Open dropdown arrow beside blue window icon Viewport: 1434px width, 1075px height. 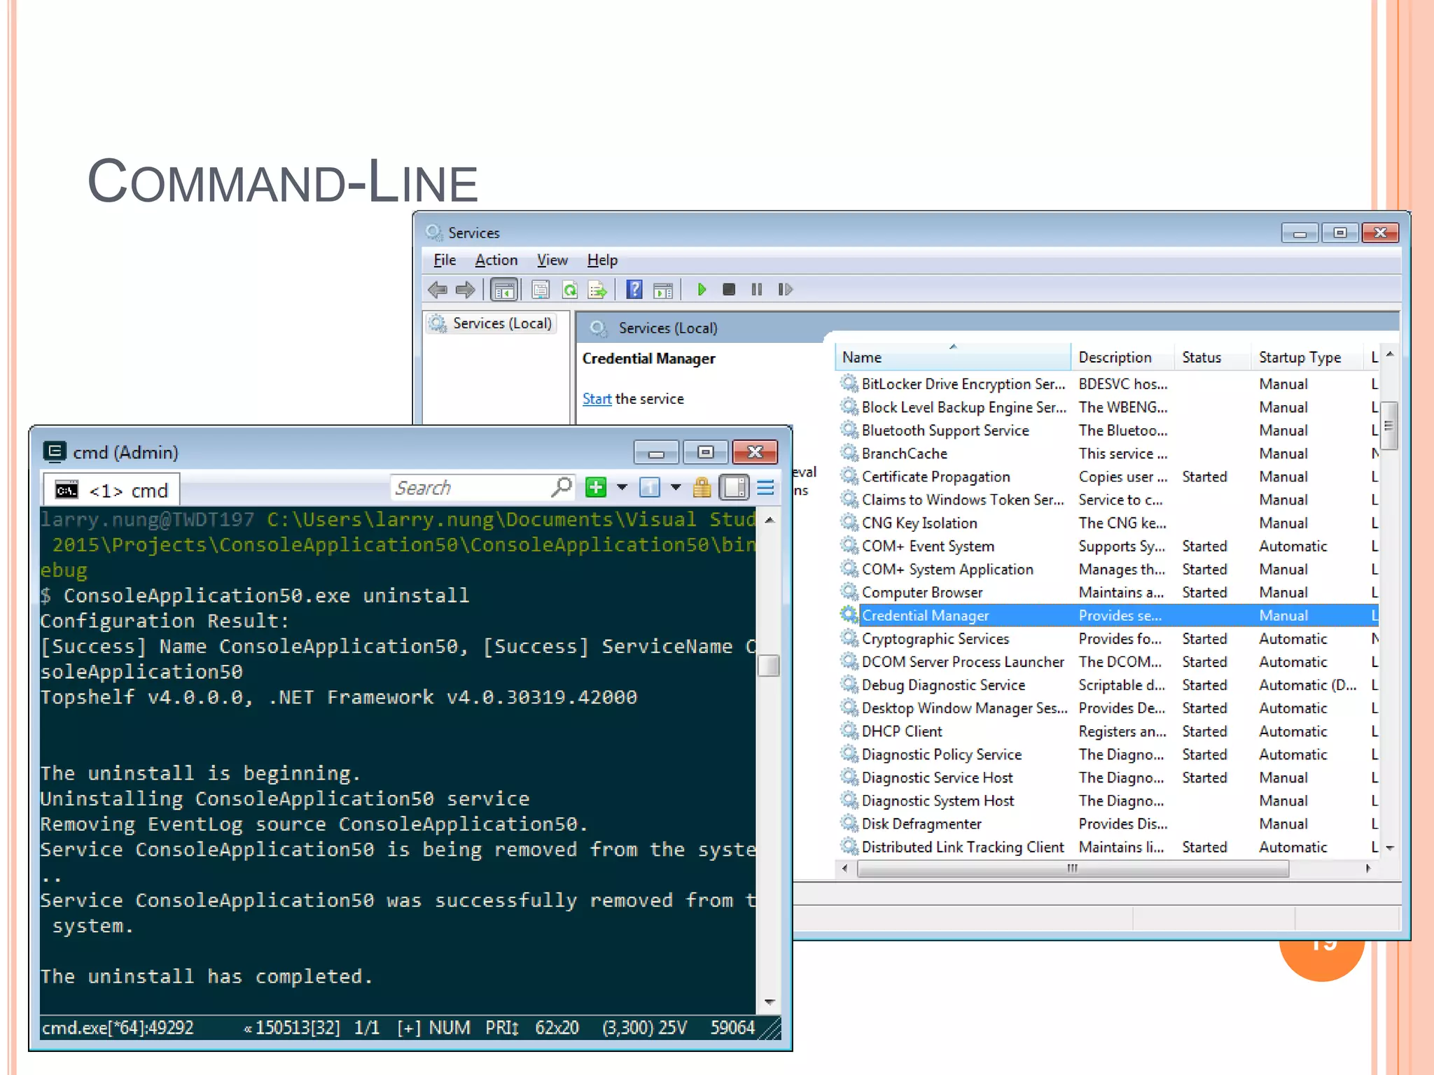pos(676,487)
